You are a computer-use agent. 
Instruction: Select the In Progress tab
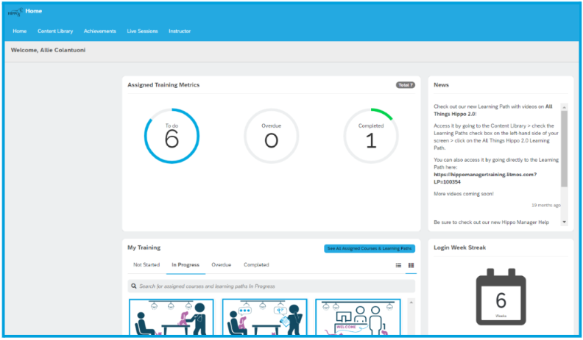coord(185,265)
